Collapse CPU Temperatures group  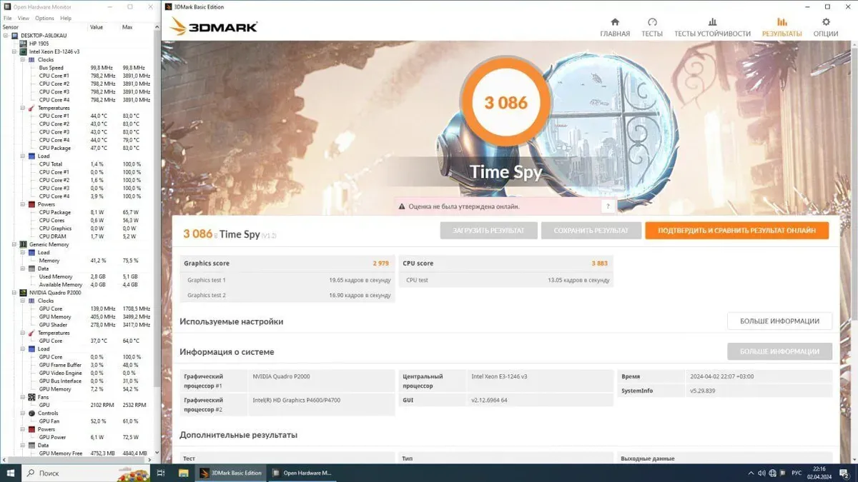pos(22,108)
